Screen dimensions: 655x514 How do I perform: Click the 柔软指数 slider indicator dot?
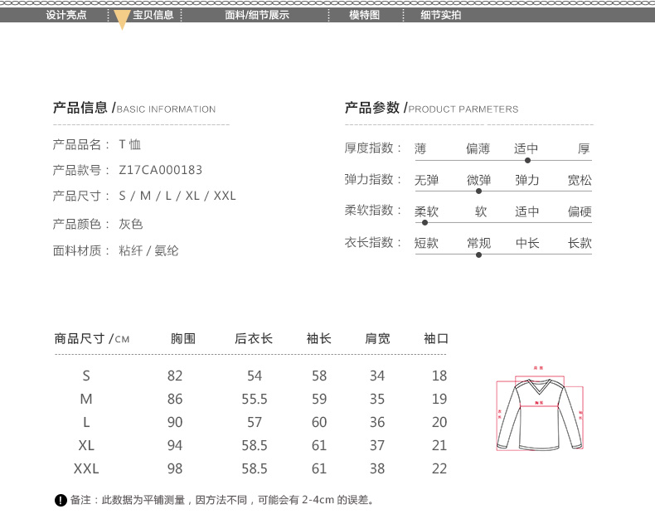pos(425,222)
